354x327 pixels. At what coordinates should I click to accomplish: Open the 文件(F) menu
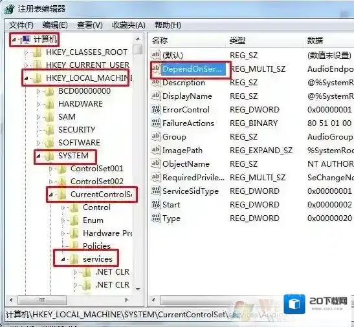click(21, 25)
